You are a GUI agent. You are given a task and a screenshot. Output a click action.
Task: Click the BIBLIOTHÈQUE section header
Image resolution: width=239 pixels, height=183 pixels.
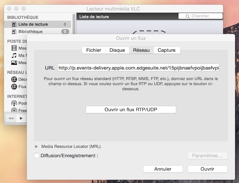tap(23, 17)
